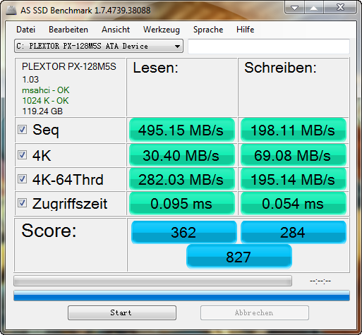The width and height of the screenshot is (362, 335).
Task: Select the Seq write value 198.11 MB/s
Action: [294, 130]
